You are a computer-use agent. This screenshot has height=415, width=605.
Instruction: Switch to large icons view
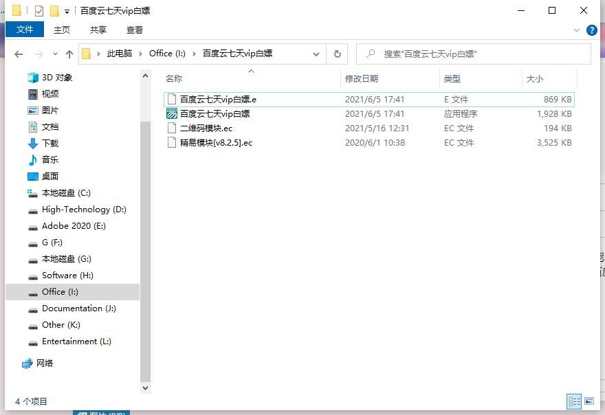tap(588, 401)
